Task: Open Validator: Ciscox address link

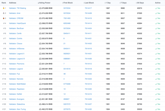Action: pyautogui.click(x=16, y=44)
